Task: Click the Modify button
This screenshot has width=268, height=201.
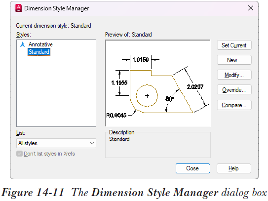Action: pos(234,75)
